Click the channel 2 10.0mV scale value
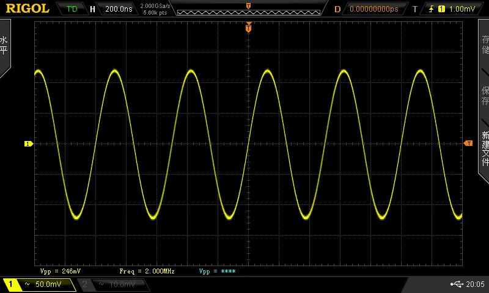Screen dimensions: 489x293 pos(122,284)
